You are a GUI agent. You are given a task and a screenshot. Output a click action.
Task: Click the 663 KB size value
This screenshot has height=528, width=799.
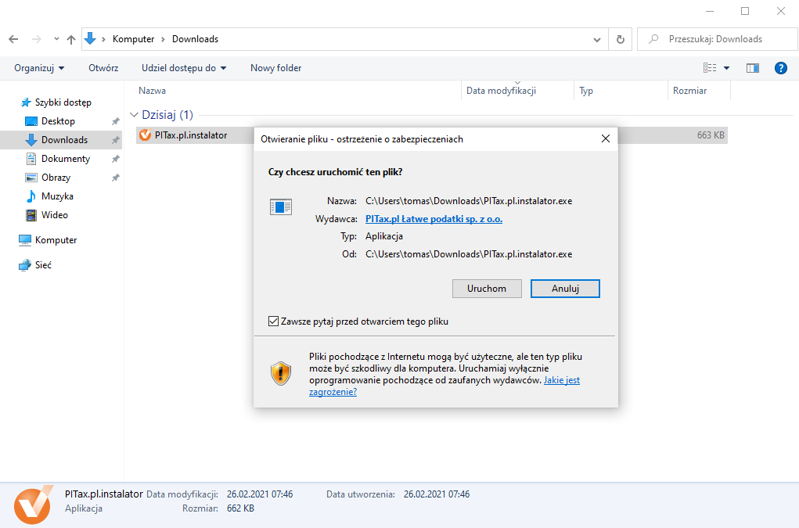[711, 135]
